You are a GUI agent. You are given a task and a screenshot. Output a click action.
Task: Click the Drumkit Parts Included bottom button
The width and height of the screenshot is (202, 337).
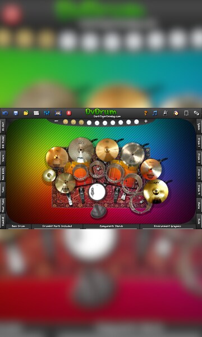click(x=57, y=226)
